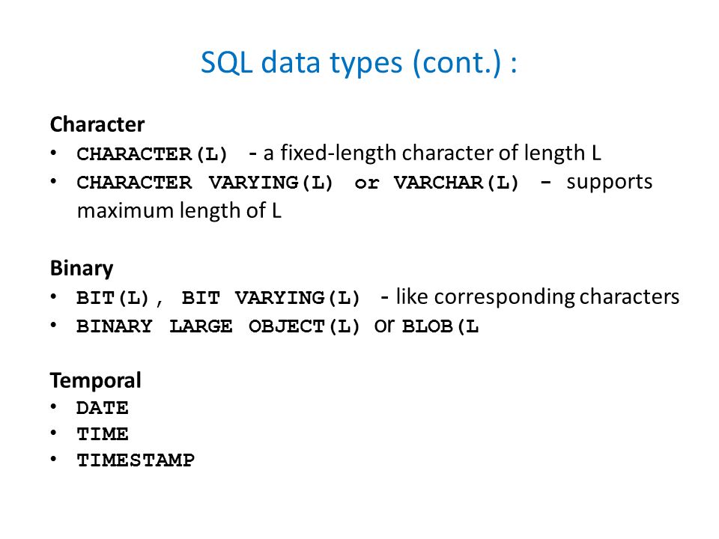Viewport: 719px width, 539px height.
Task: Click the word or between OBJECT and BLOB
Action: click(x=383, y=326)
